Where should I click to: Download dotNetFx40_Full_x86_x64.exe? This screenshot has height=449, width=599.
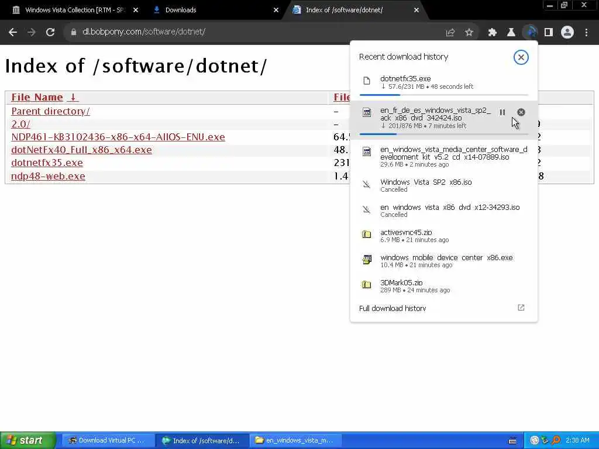(81, 150)
